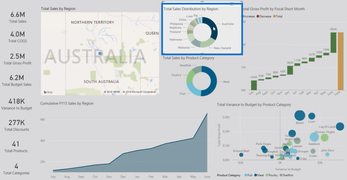Select the 4.0M Total COGS card
This screenshot has width=347, height=180.
pos(18,37)
